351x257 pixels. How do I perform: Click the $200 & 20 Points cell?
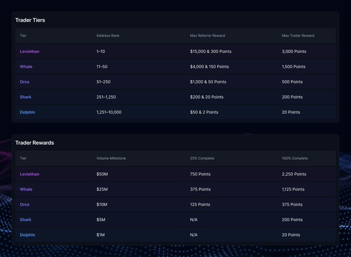tap(206, 97)
